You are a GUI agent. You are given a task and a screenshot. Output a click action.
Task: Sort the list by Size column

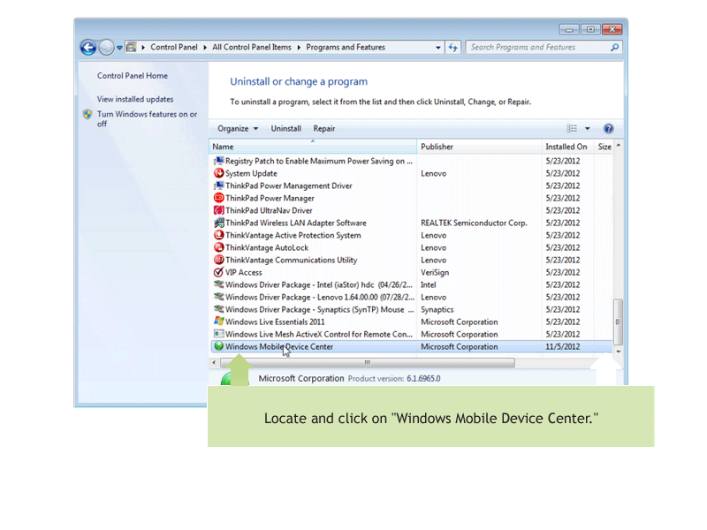tap(604, 147)
